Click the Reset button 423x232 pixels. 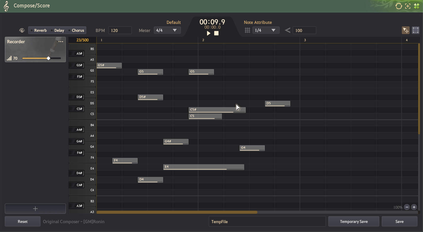click(x=23, y=221)
